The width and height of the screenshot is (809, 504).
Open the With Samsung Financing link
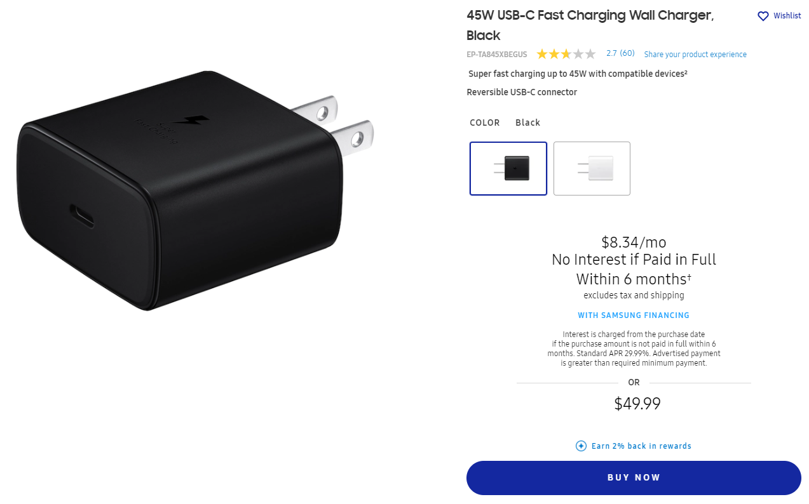(634, 315)
